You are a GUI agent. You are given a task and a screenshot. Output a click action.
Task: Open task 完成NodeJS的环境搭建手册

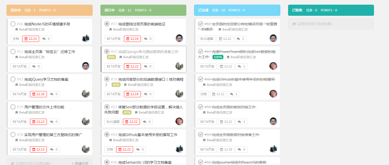47,24
